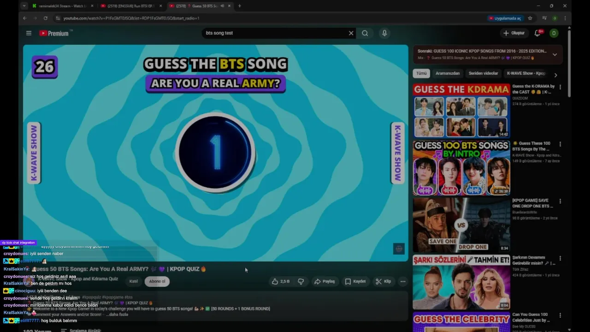Close the Kick stream browser tab
Image resolution: width=590 pixels, height=332 pixels.
[92, 6]
